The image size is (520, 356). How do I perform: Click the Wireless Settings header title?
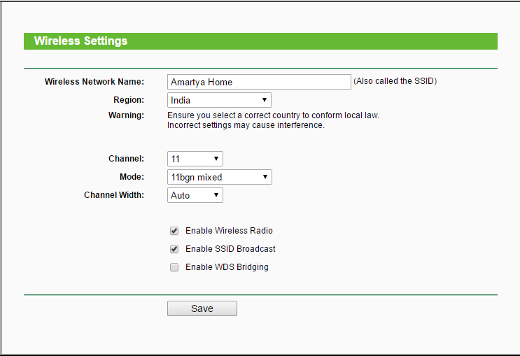click(80, 41)
